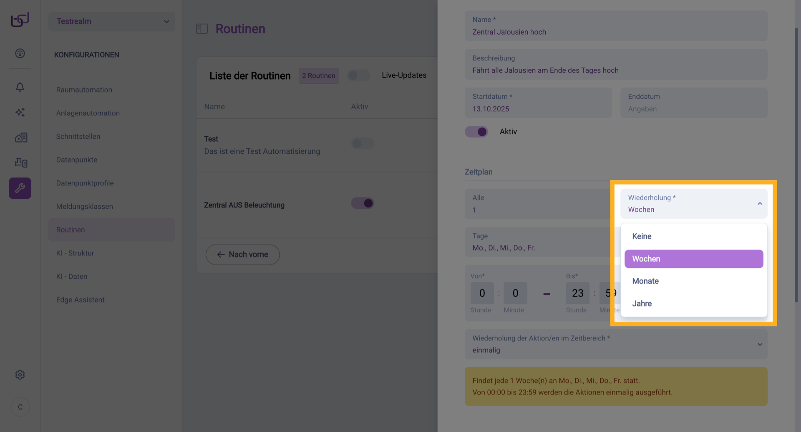
Task: Click the AI sparkles icon in sidebar
Action: pyautogui.click(x=20, y=112)
